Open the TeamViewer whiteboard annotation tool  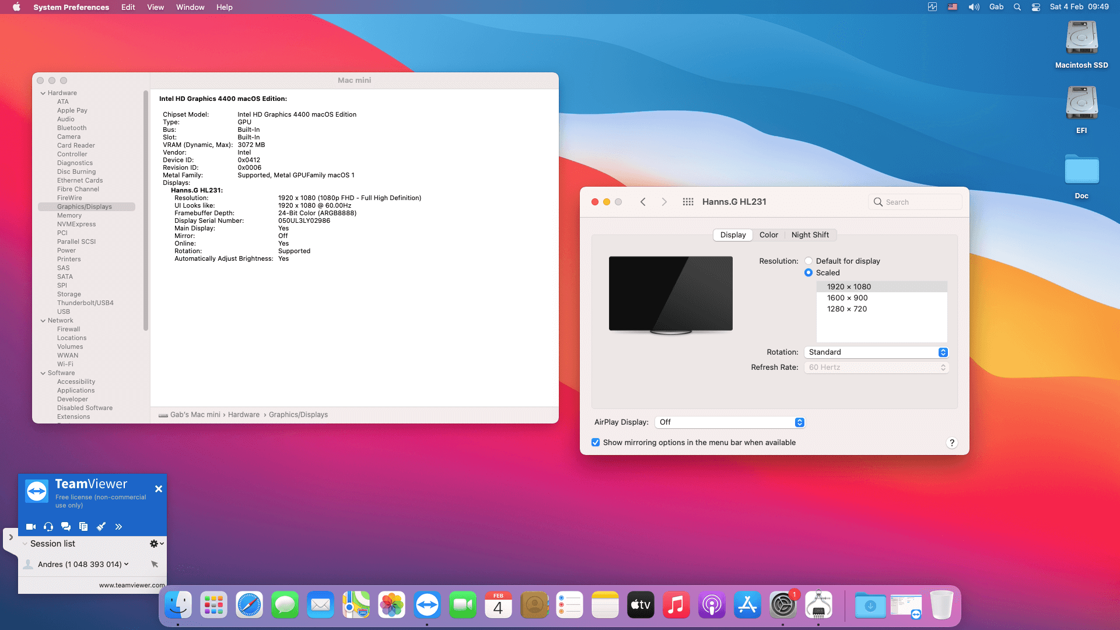pos(101,526)
